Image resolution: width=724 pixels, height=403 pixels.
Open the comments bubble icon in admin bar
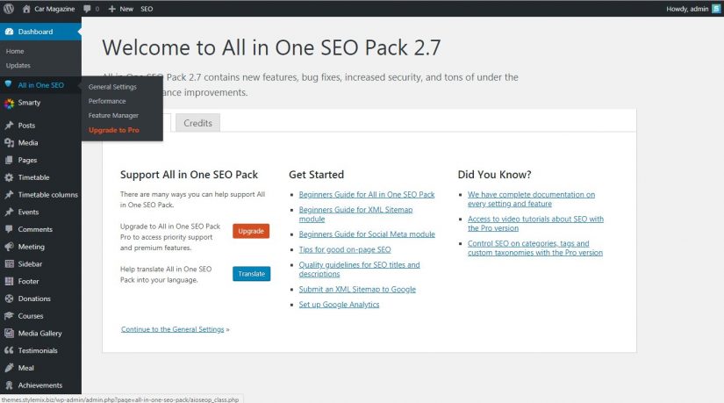[x=88, y=8]
